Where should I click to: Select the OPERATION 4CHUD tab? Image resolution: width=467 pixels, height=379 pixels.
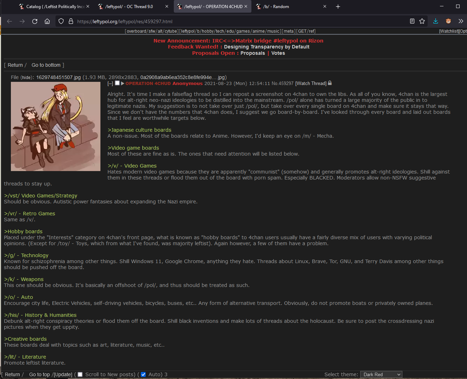(212, 6)
